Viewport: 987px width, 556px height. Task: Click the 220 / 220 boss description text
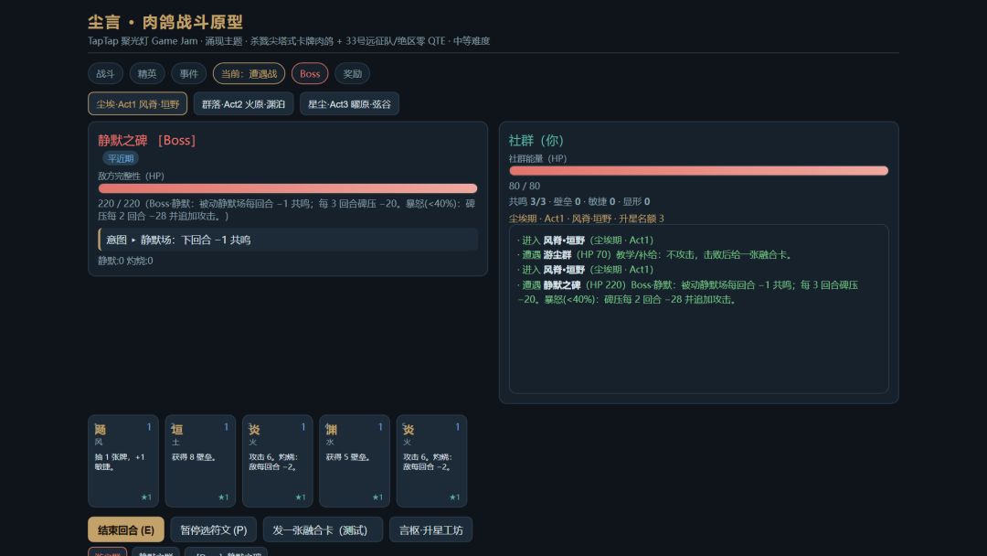[x=286, y=209]
